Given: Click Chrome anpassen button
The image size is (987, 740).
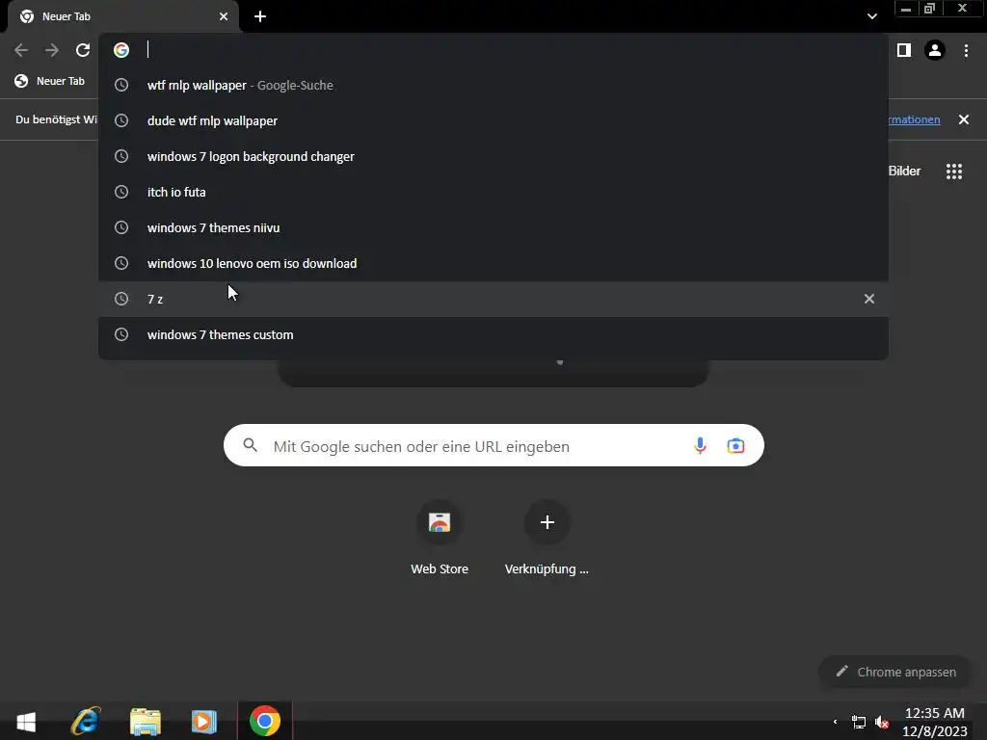Looking at the screenshot, I should tap(895, 672).
